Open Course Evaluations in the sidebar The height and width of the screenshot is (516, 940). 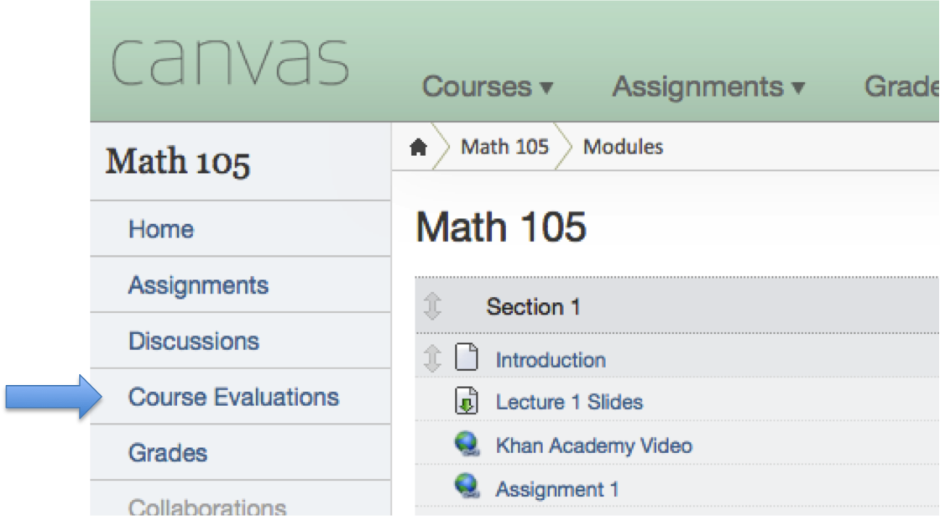(x=233, y=397)
